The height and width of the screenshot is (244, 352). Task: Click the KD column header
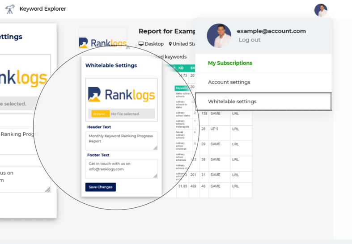[181, 68]
